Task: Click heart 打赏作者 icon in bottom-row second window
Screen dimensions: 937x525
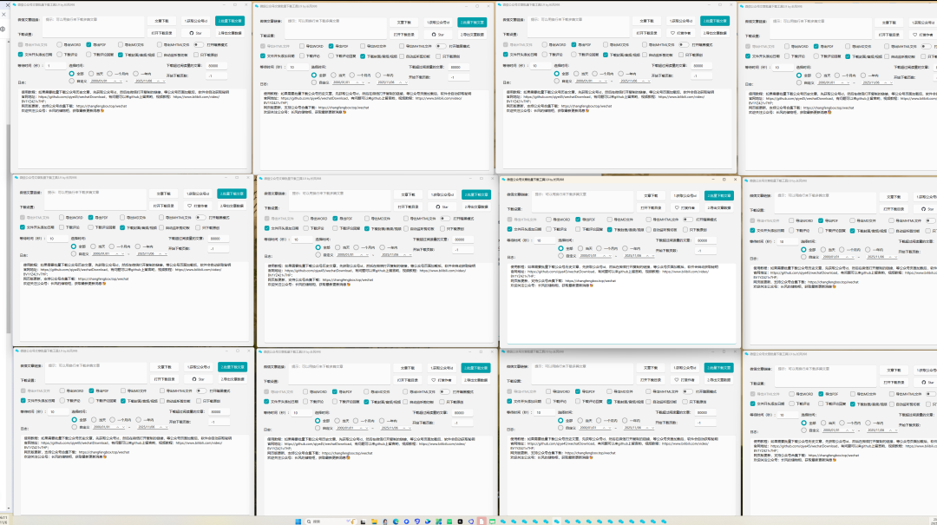Action: pos(433,380)
